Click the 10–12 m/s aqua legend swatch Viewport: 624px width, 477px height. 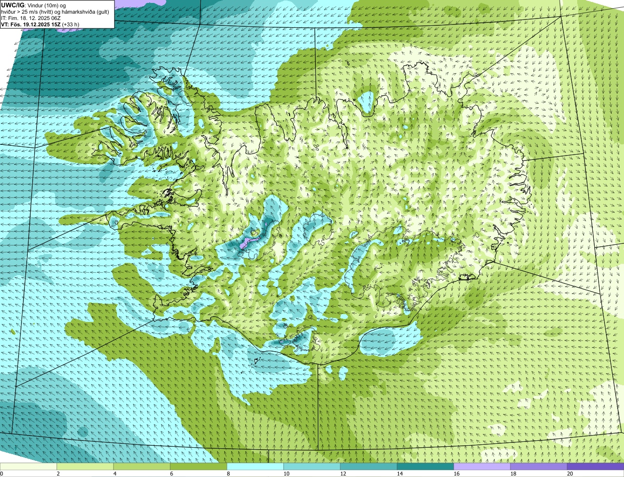click(x=312, y=467)
